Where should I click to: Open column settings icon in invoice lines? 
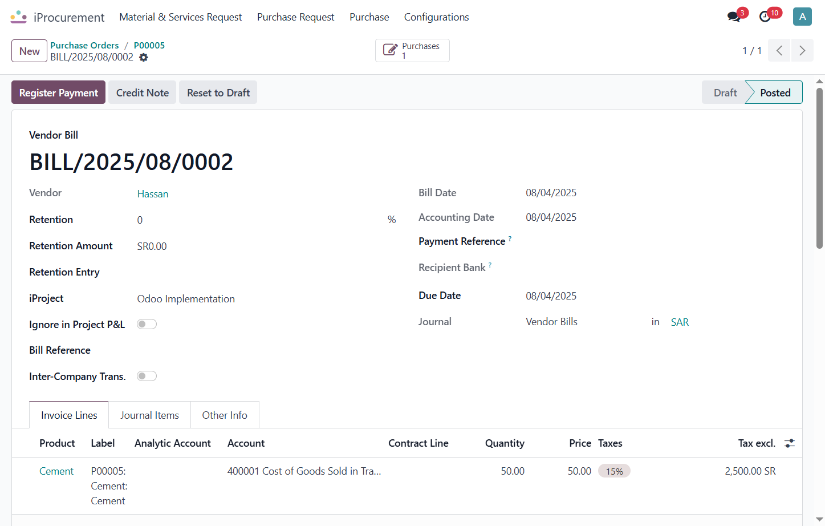(790, 443)
